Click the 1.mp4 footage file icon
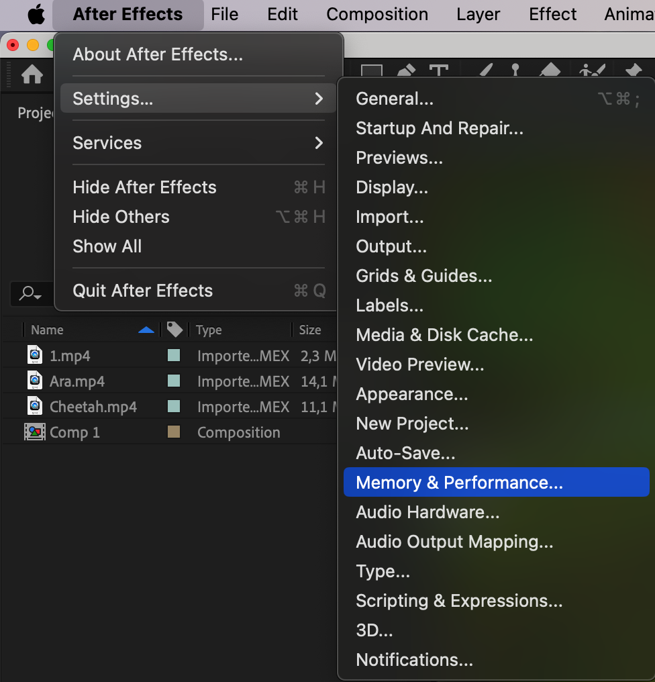Viewport: 655px width, 682px height. (35, 356)
